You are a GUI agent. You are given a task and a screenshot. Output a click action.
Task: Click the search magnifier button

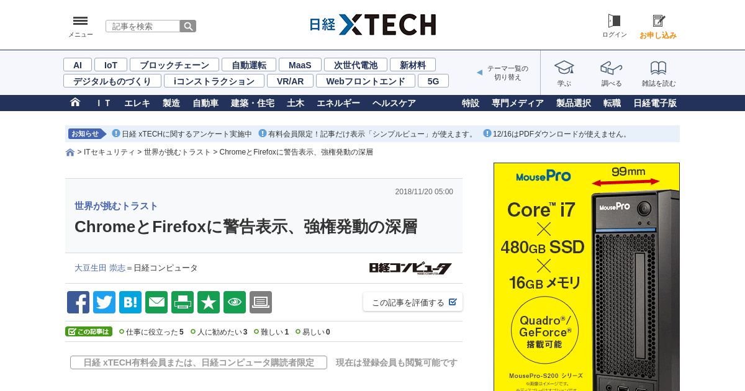(188, 26)
